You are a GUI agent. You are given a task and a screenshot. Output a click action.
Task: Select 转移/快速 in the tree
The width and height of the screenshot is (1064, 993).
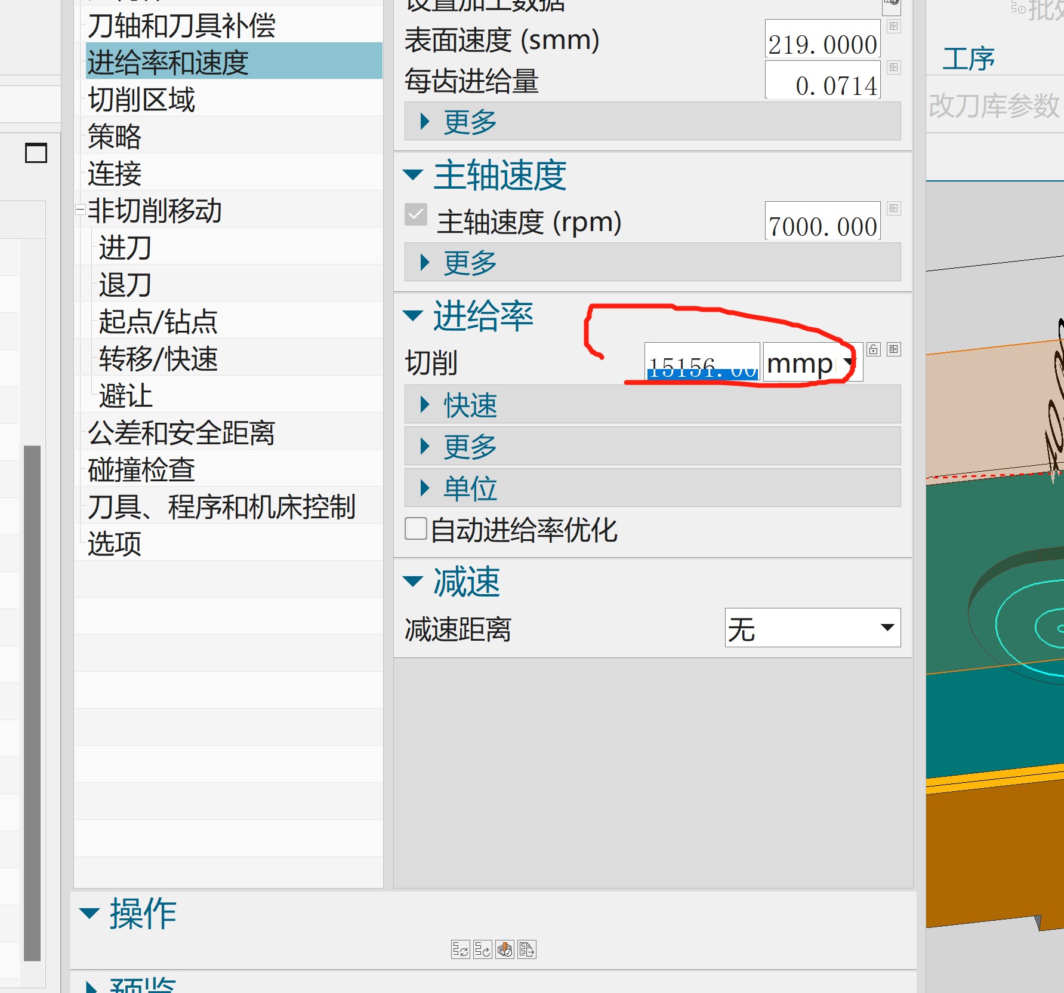pyautogui.click(x=158, y=358)
